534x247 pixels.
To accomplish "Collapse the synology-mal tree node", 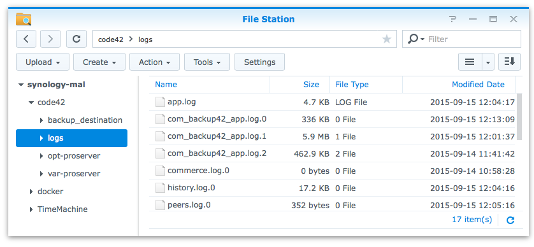I will 21,85.
